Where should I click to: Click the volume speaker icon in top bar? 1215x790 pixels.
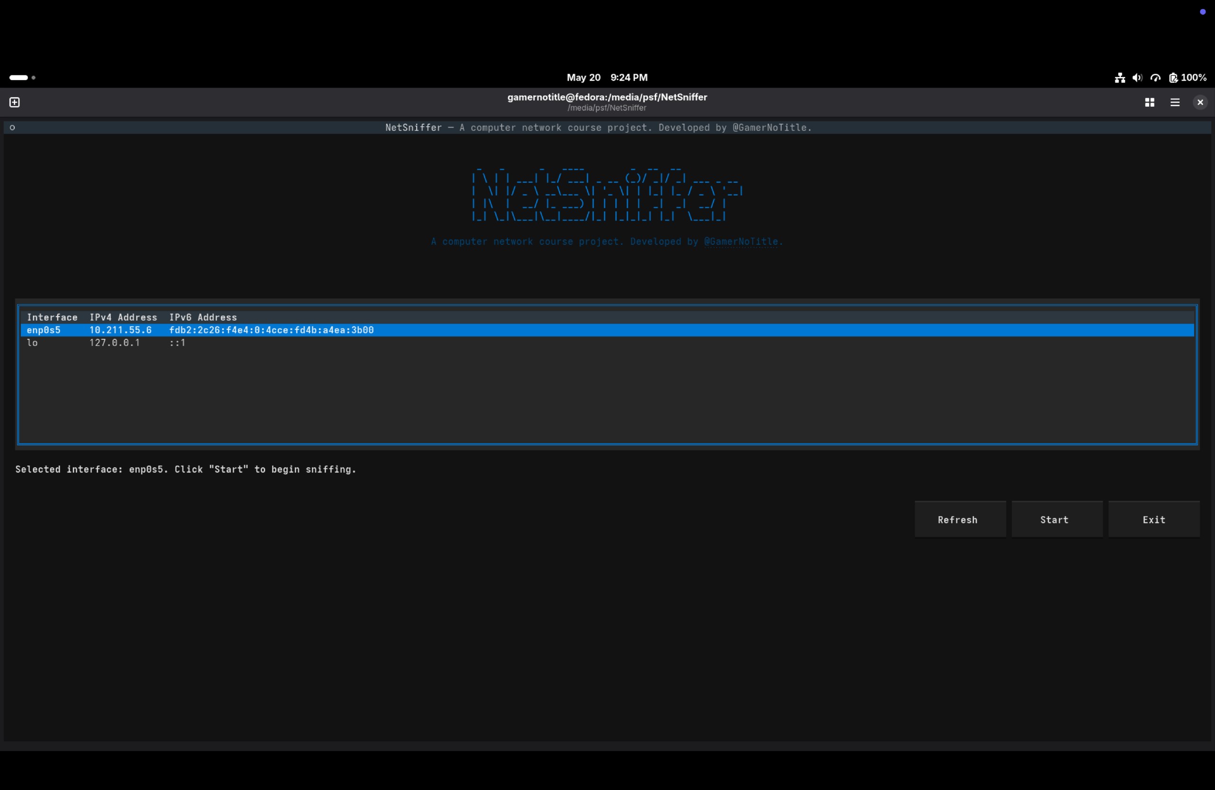[x=1138, y=77]
